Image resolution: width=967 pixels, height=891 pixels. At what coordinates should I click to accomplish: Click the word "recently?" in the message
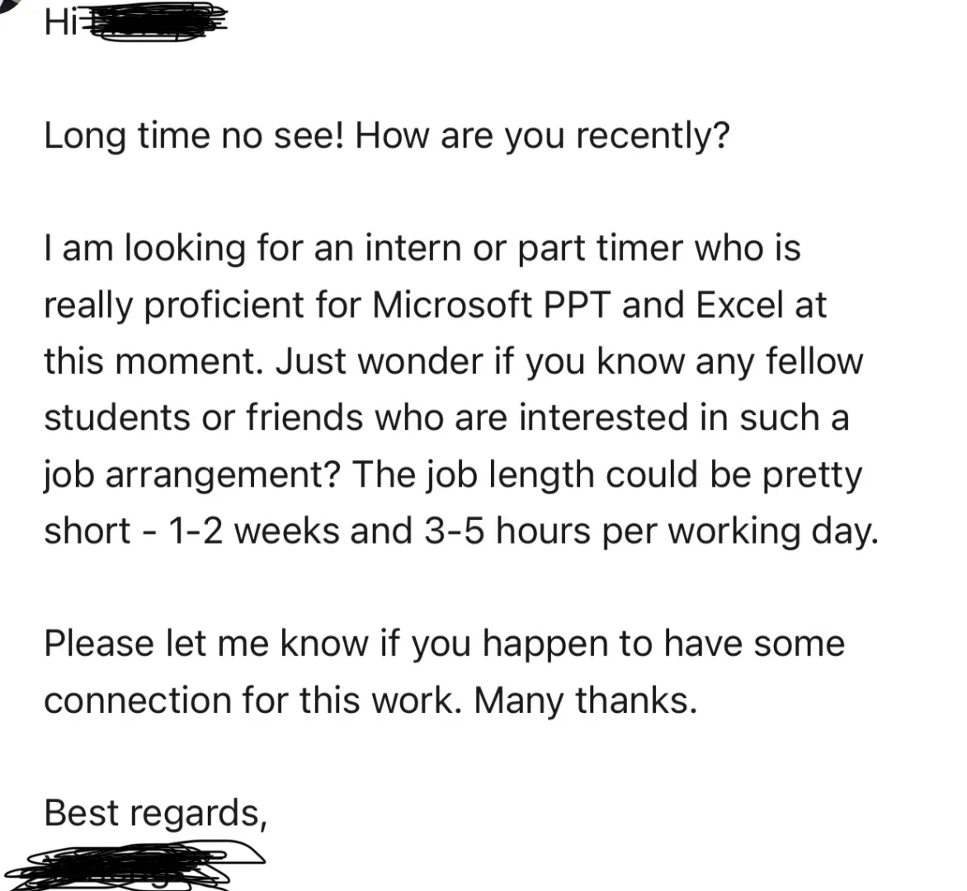(653, 135)
